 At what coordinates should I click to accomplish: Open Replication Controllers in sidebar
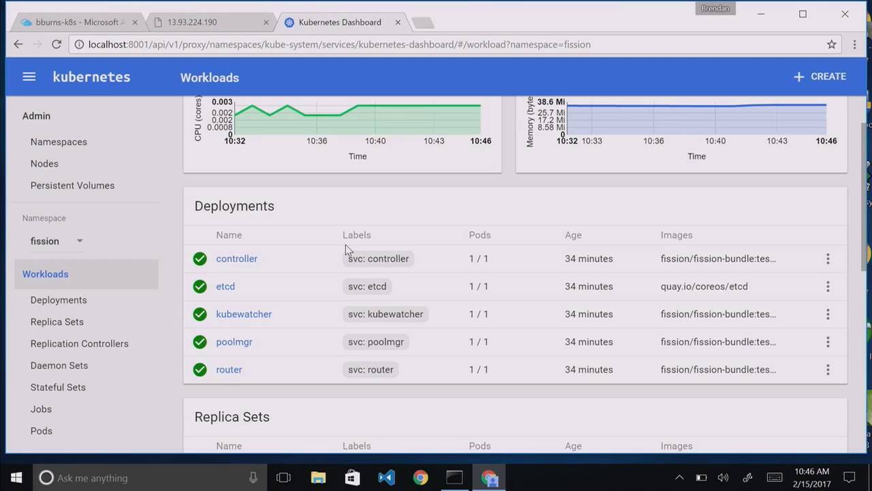click(x=79, y=344)
